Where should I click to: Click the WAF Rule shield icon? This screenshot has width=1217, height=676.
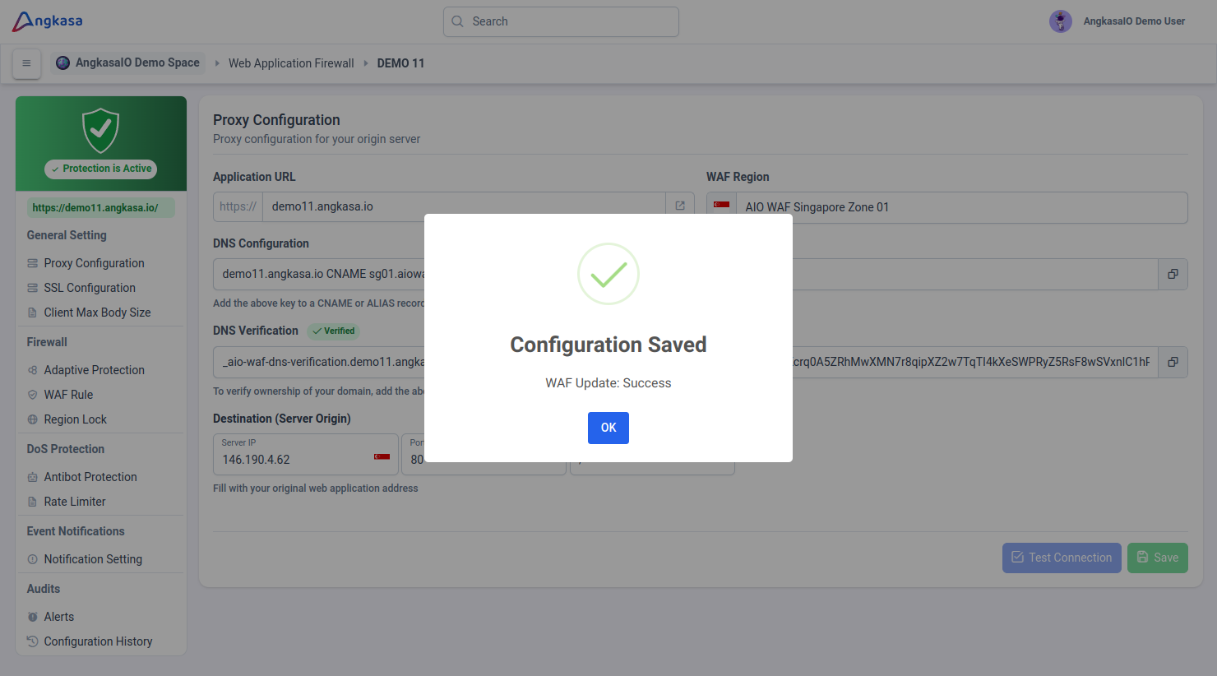pos(33,395)
